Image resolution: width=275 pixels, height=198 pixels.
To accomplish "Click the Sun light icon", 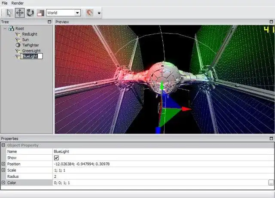I will pyautogui.click(x=18, y=40).
